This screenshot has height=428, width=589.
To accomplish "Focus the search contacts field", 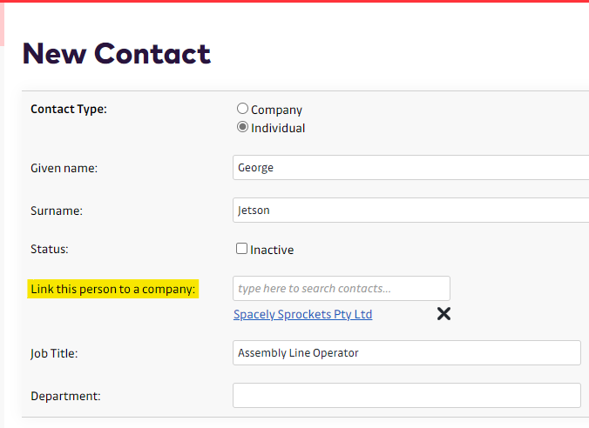I will 341,288.
